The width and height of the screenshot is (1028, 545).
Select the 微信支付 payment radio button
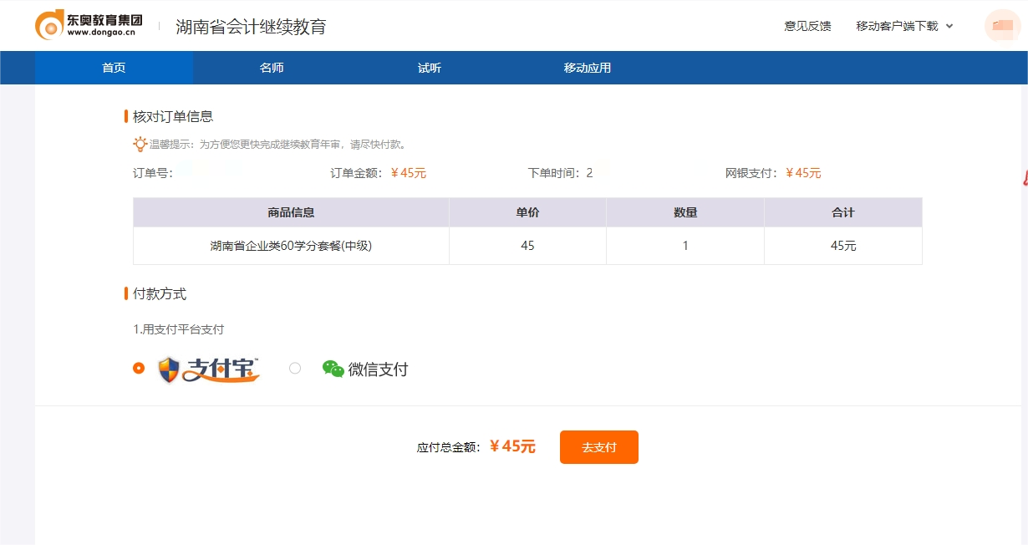(294, 368)
